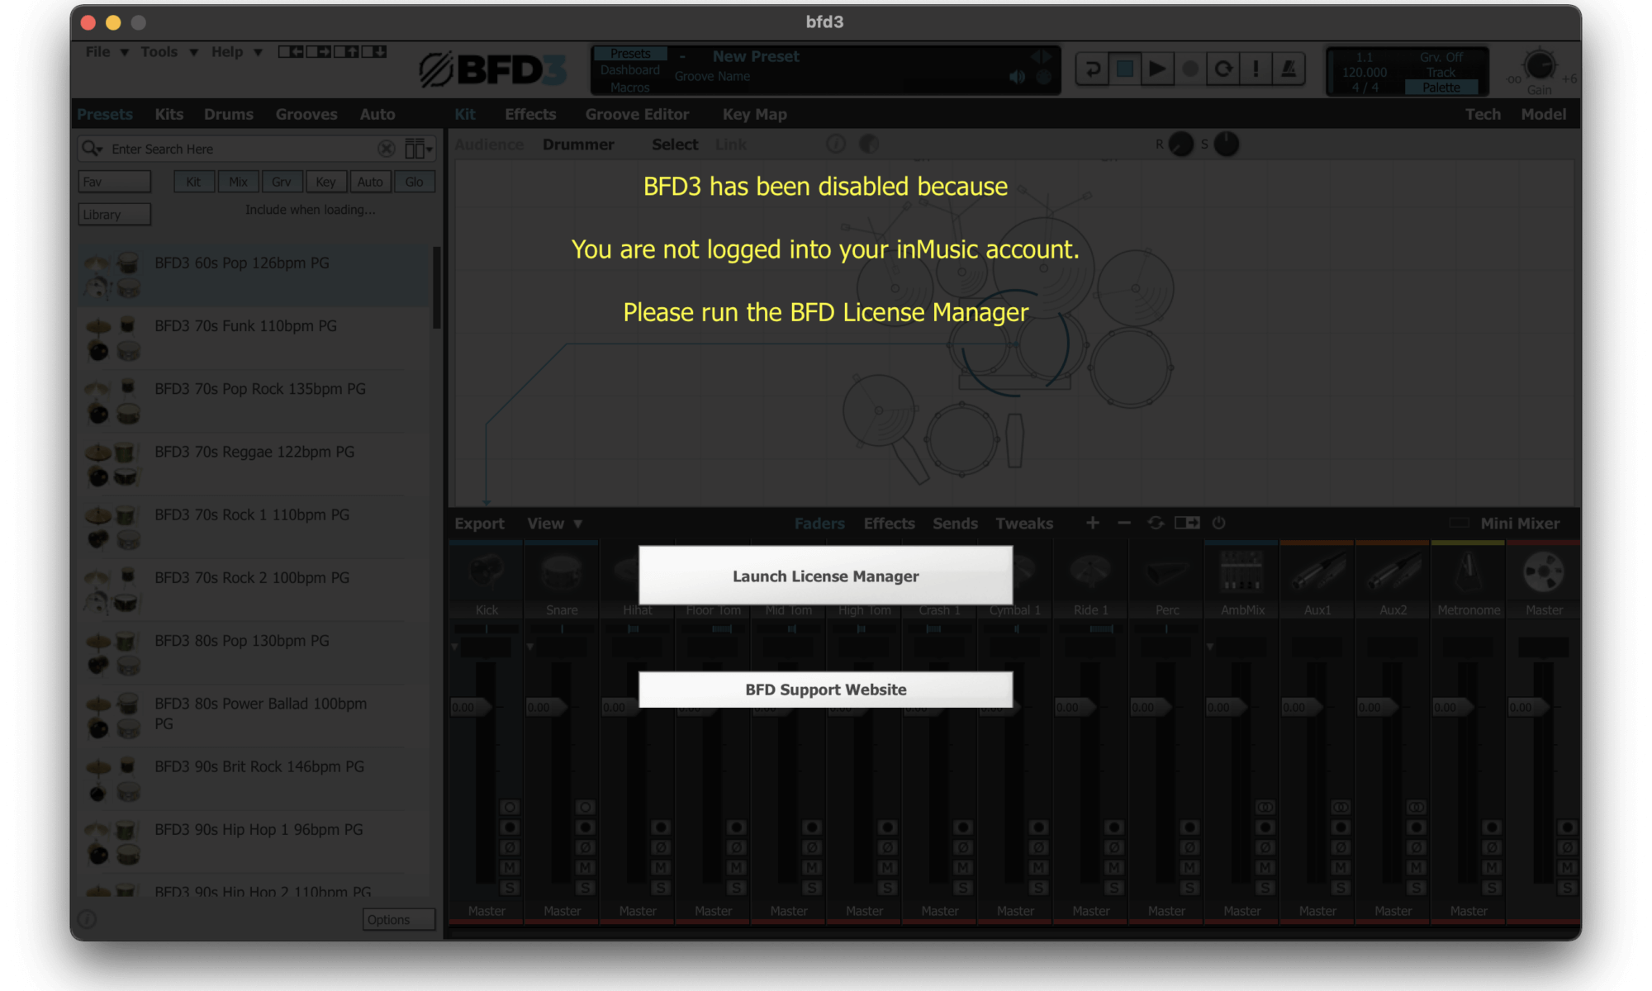Switch to the mixer Effects view
Screen dimensions: 1652x991
coord(889,523)
